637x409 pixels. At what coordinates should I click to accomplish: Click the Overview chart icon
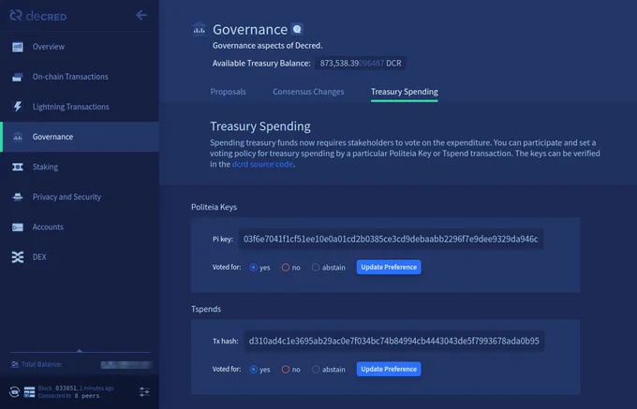click(18, 47)
